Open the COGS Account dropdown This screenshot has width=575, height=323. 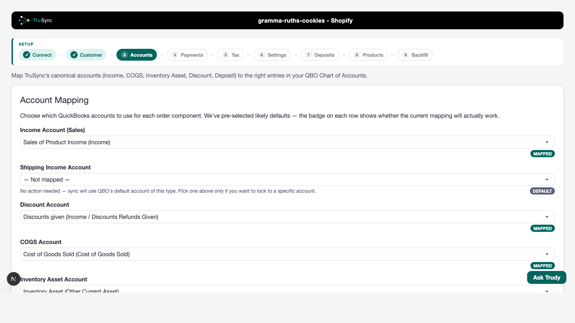point(287,254)
